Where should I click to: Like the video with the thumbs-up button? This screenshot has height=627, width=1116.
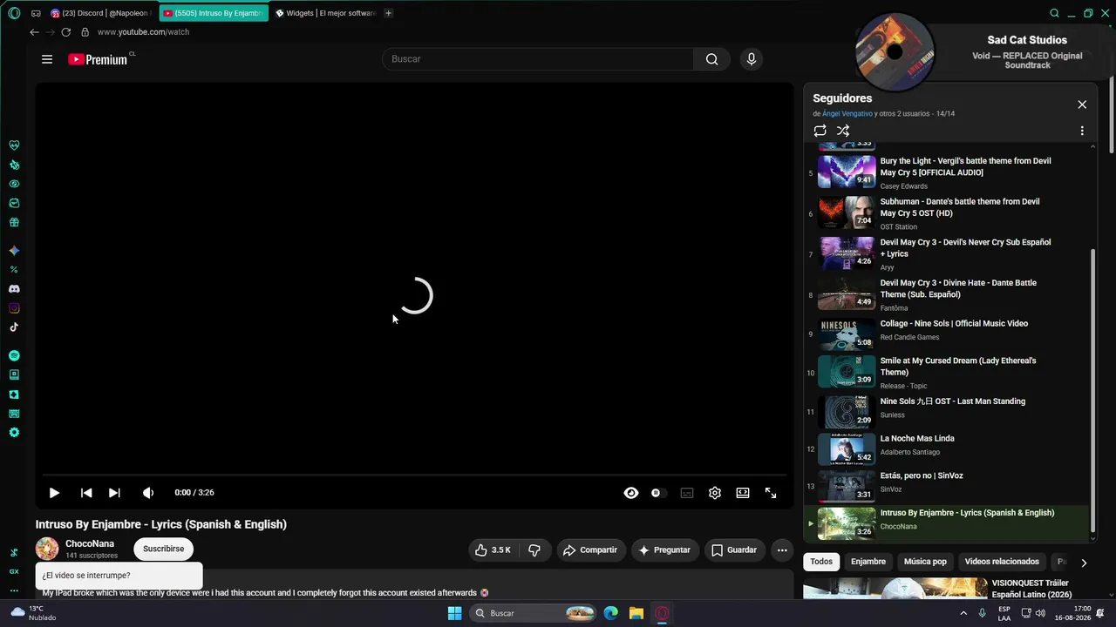(493, 549)
